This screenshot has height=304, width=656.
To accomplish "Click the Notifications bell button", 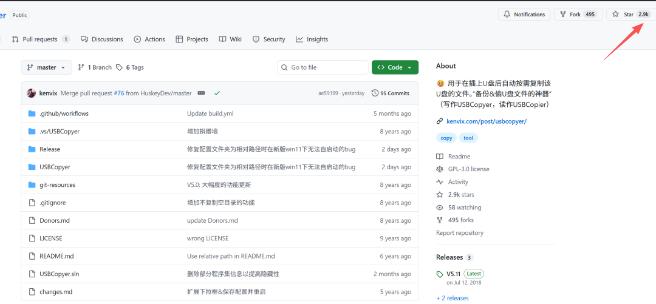I will [x=524, y=14].
